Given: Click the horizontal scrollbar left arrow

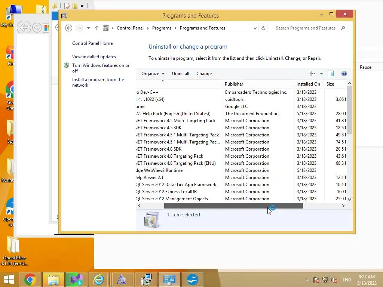Looking at the screenshot, I should click(139, 206).
